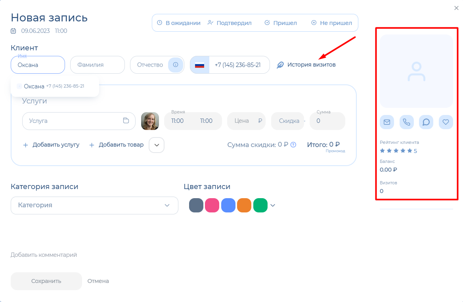Open the Категория dropdown
Image resolution: width=463 pixels, height=302 pixels.
pyautogui.click(x=94, y=205)
